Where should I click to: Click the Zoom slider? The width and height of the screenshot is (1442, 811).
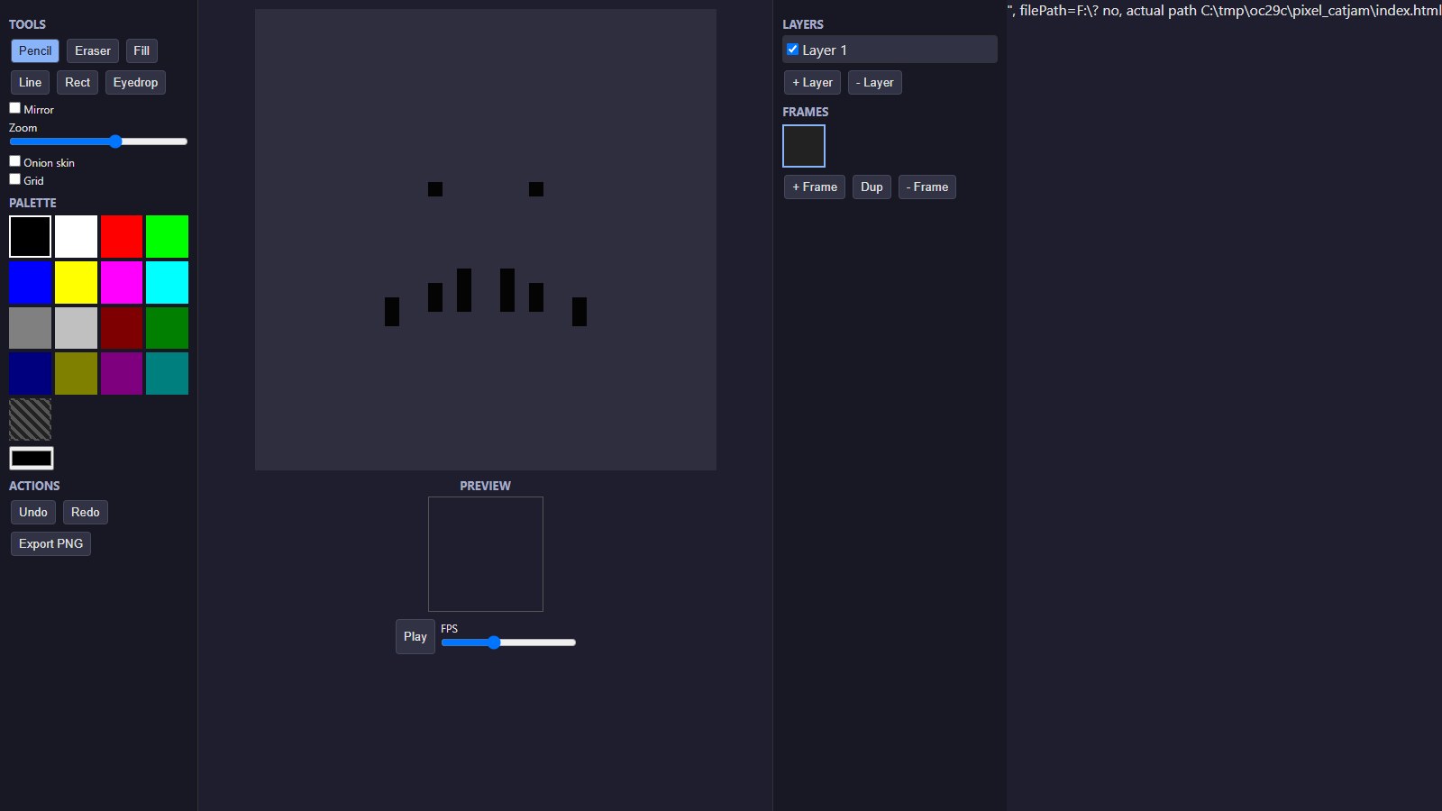(x=98, y=141)
